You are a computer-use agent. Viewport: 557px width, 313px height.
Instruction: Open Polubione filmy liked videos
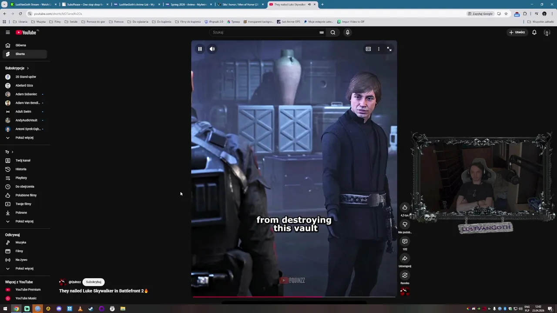click(24, 195)
